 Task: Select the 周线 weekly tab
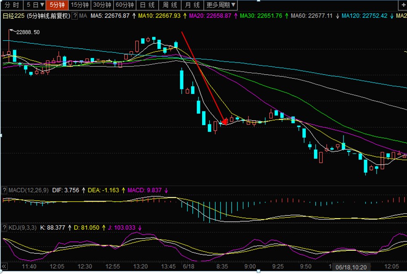[170, 5]
